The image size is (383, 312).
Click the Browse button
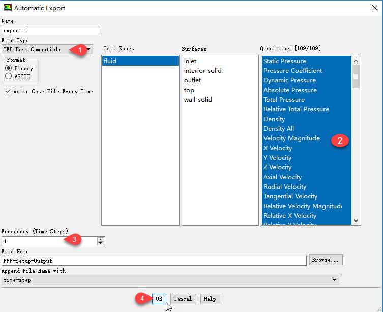pos(326,260)
